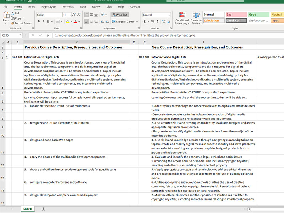Click Increase Indent icon
Viewport: 284px width, 213px height.
[107, 21]
